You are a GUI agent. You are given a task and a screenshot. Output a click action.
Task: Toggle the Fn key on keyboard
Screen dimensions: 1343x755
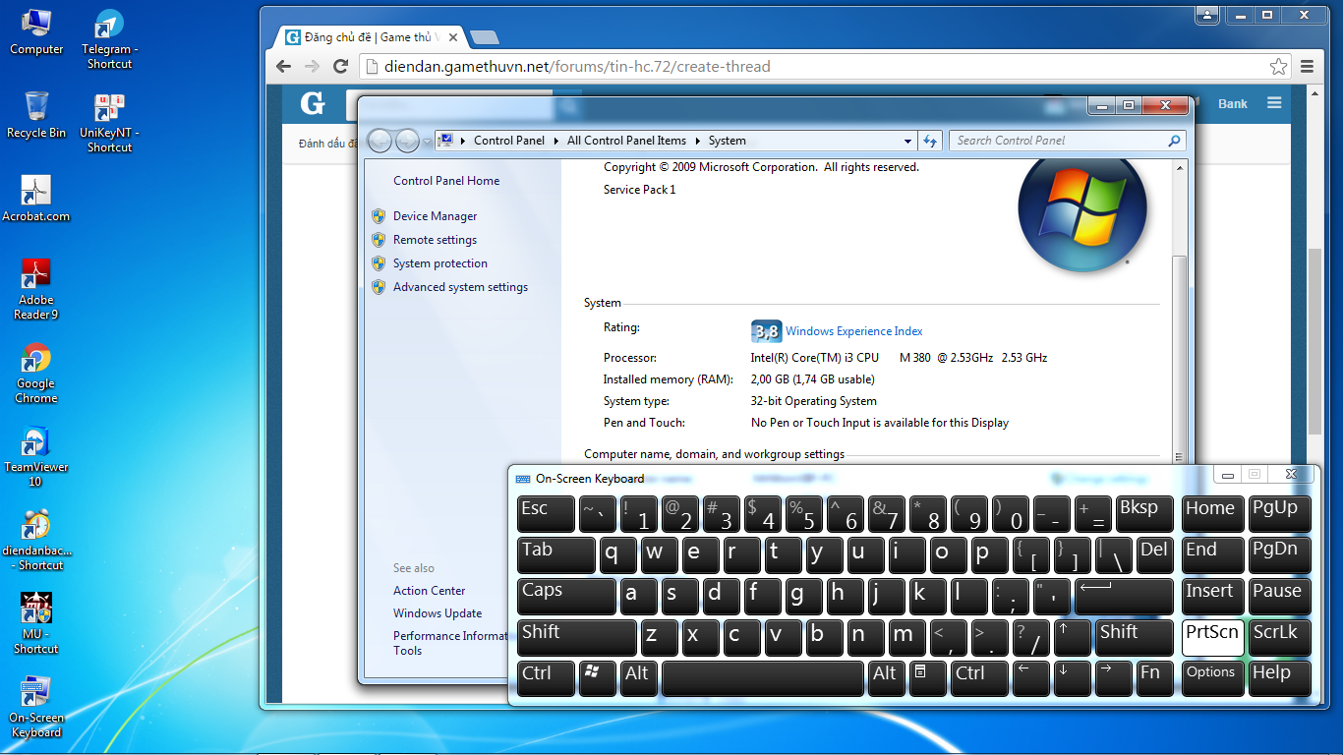click(x=1154, y=678)
